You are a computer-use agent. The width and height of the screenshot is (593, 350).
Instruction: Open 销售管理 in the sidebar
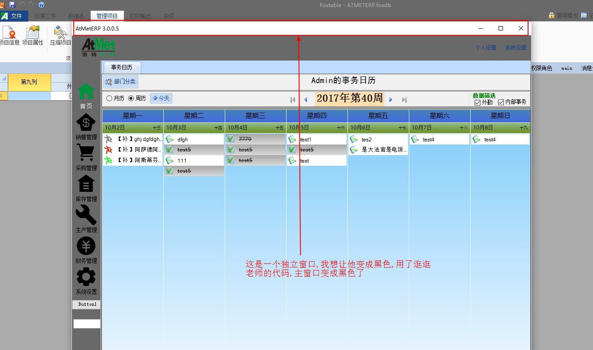pyautogui.click(x=86, y=127)
